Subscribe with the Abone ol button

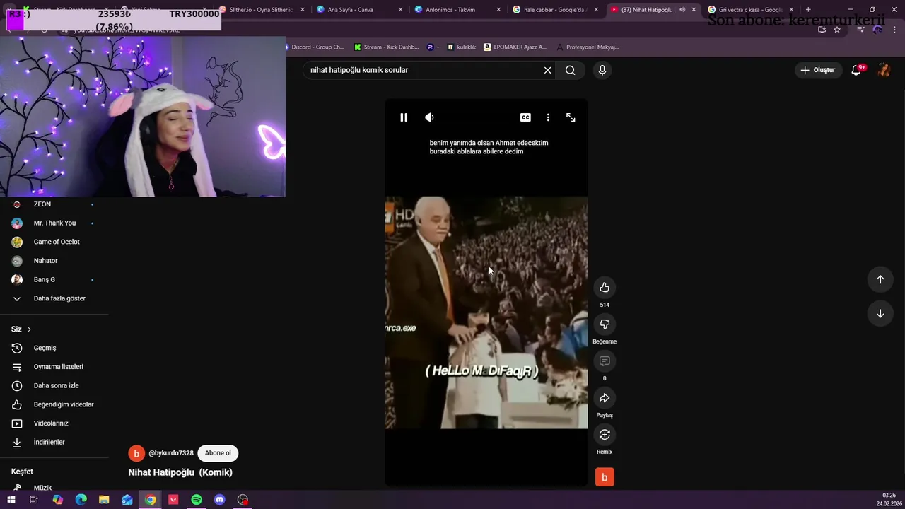pos(218,453)
